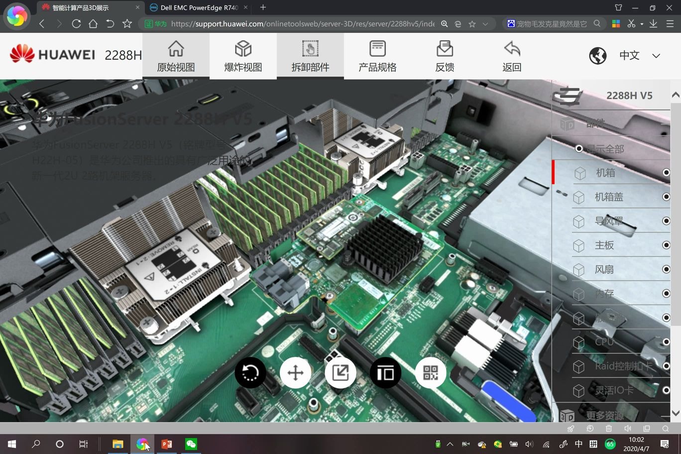The width and height of the screenshot is (681, 454).
Task: Toggle visibility of 机箱盖 part
Action: coord(666,197)
